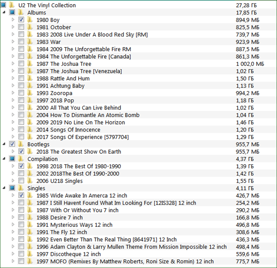
Task: Click the folder icon of 1997 Discotheque 12 inch
Action: click(x=30, y=254)
